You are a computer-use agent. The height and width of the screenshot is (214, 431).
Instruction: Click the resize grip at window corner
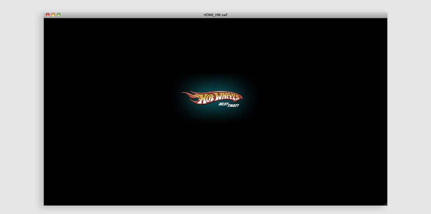tap(385, 204)
